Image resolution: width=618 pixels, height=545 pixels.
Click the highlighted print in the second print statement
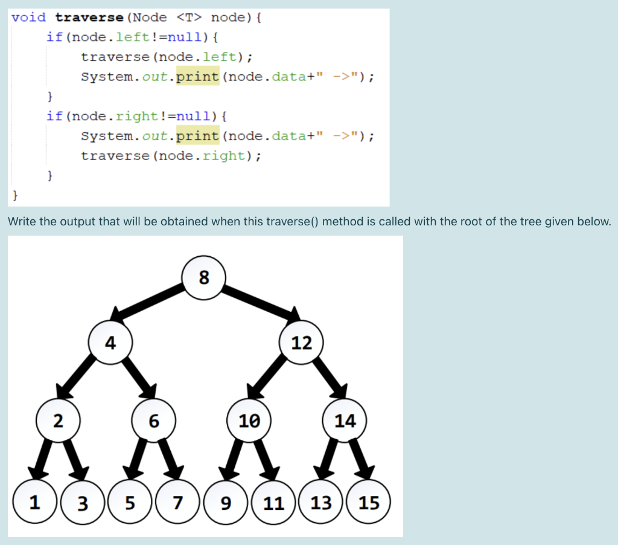coord(197,136)
